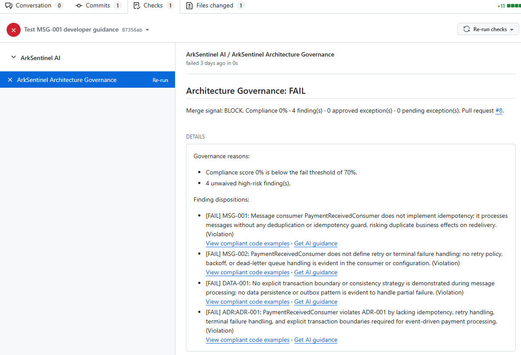Get AI guidance for ADR-001

316,340
